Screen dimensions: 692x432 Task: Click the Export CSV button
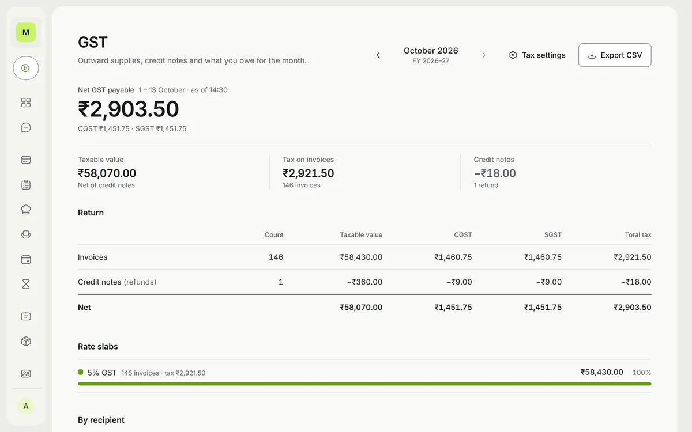click(615, 55)
